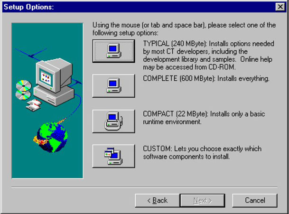The width and height of the screenshot is (289, 214).
Task: Click the CD discs in the illustration
Action: (x=23, y=90)
